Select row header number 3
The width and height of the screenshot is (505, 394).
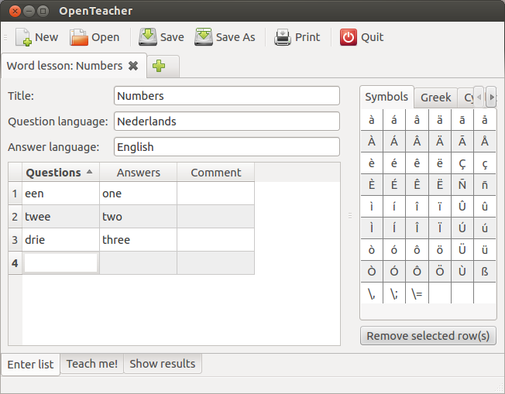click(x=15, y=240)
